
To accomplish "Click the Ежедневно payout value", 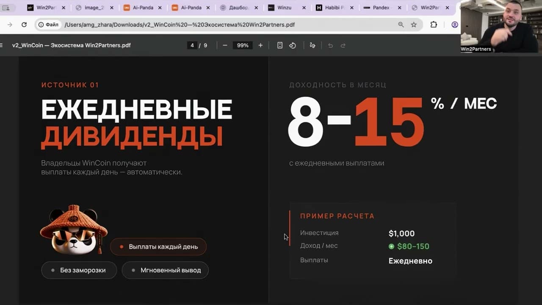I will click(411, 261).
